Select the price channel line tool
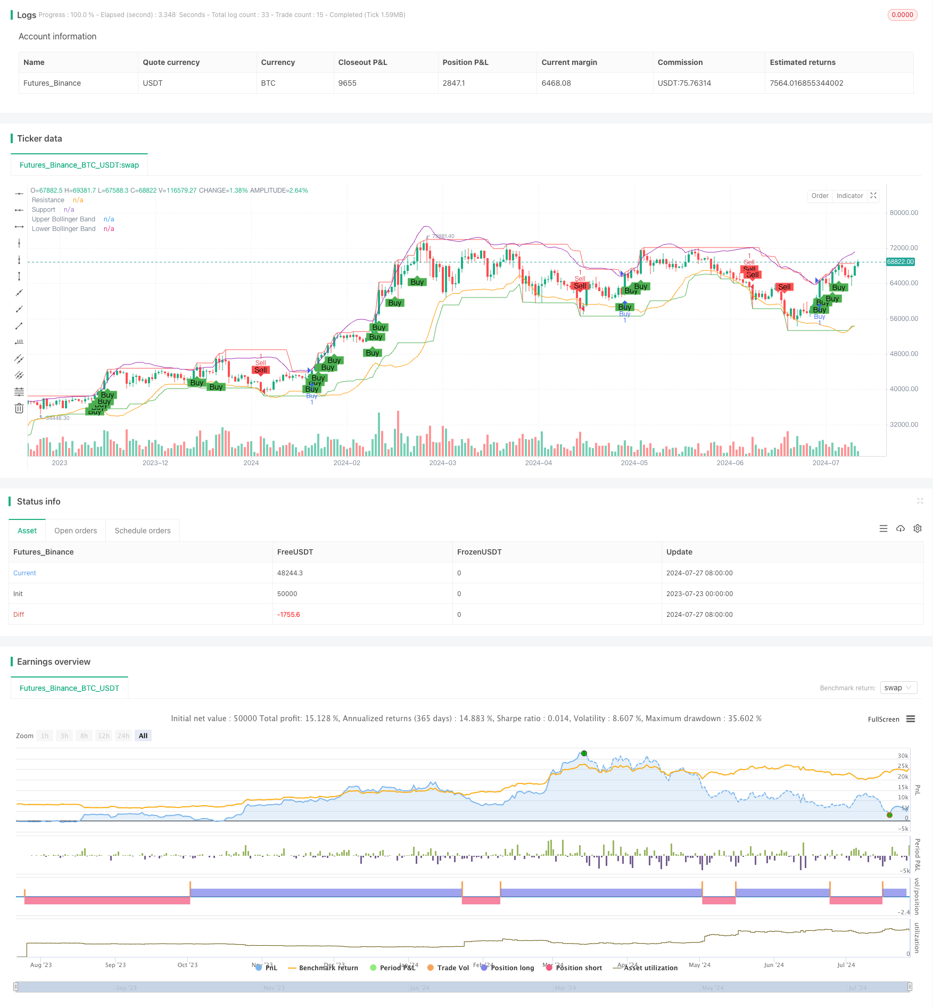933x1008 pixels. (x=19, y=359)
